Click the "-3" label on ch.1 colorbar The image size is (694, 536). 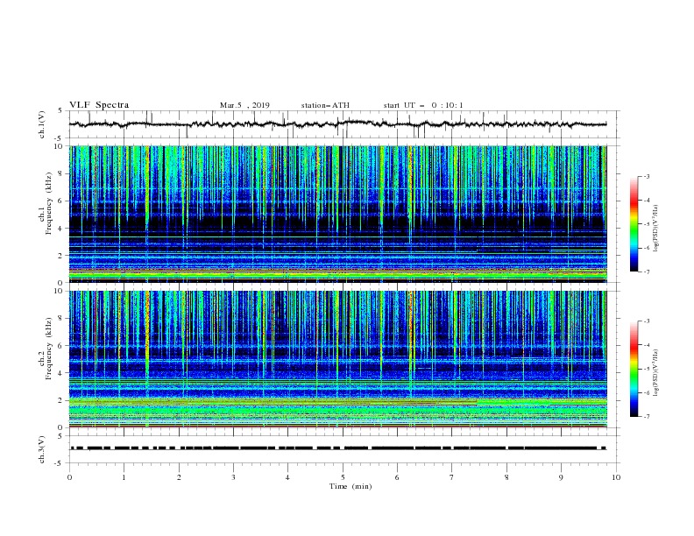tap(647, 176)
